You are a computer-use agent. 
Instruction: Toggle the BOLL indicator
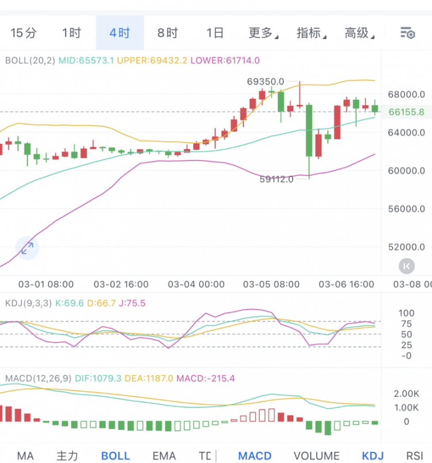[116, 456]
